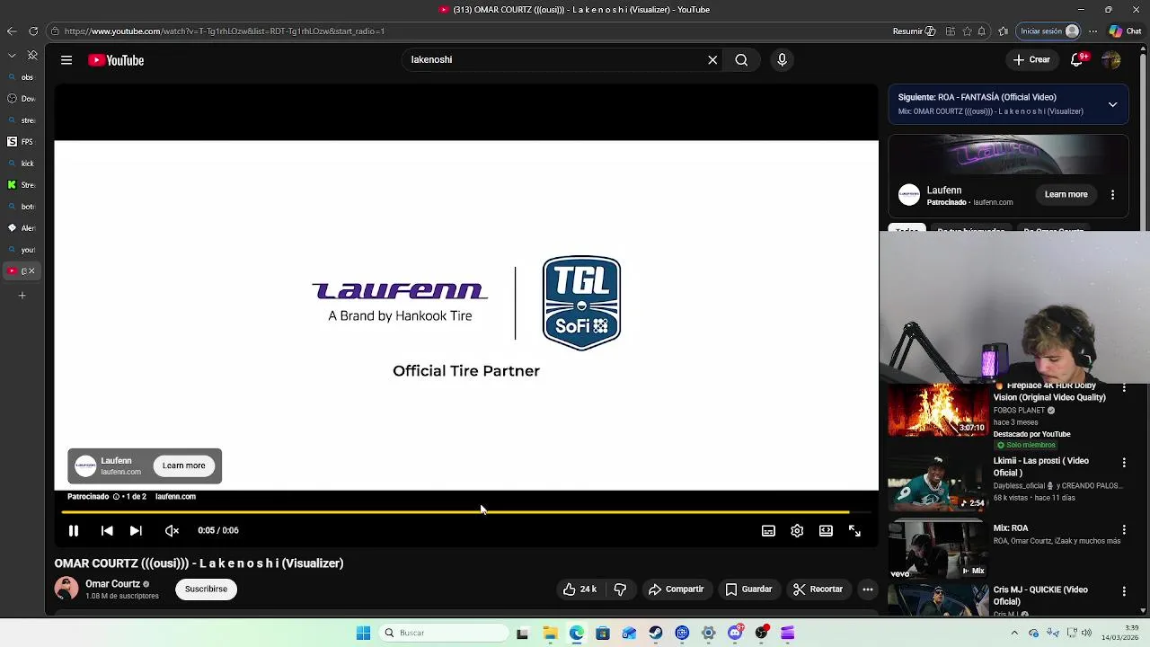Open browser three-dot settings menu
Image resolution: width=1150 pixels, height=647 pixels.
click(1094, 31)
